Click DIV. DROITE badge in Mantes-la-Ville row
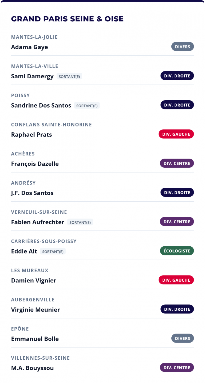 (x=177, y=76)
